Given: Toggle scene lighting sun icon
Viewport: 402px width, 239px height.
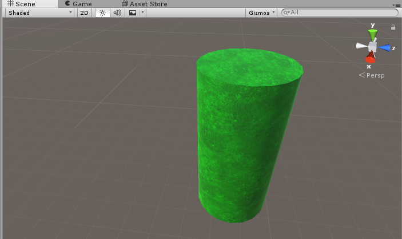Looking at the screenshot, I should click(x=102, y=13).
